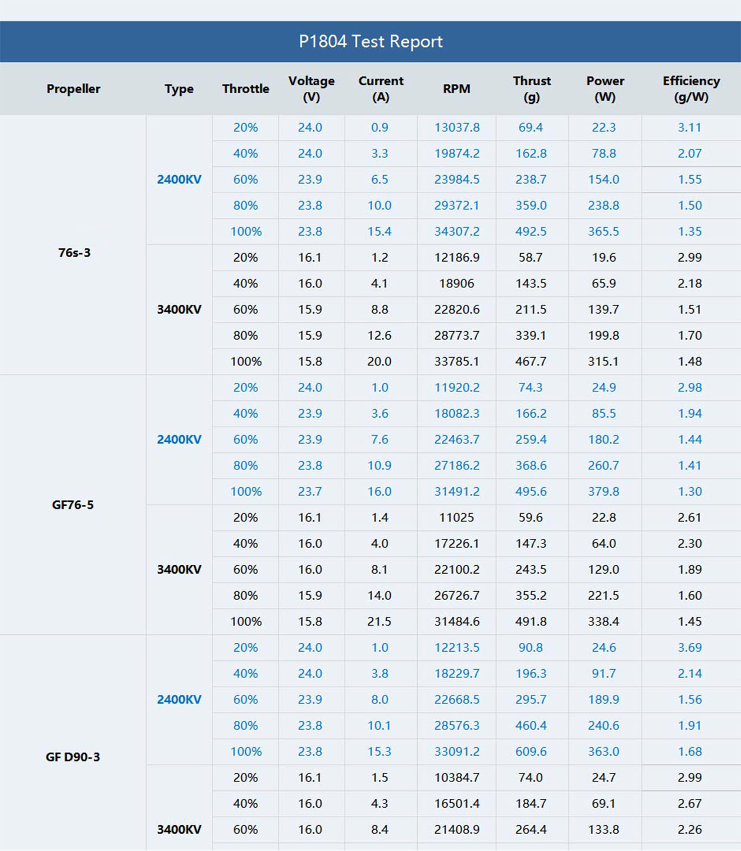741x851 pixels.
Task: Select the GF76-5 propeller label
Action: tap(73, 505)
